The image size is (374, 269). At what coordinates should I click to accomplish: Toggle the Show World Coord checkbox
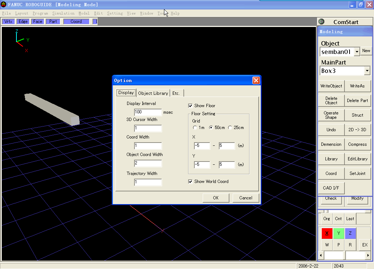[x=190, y=182]
